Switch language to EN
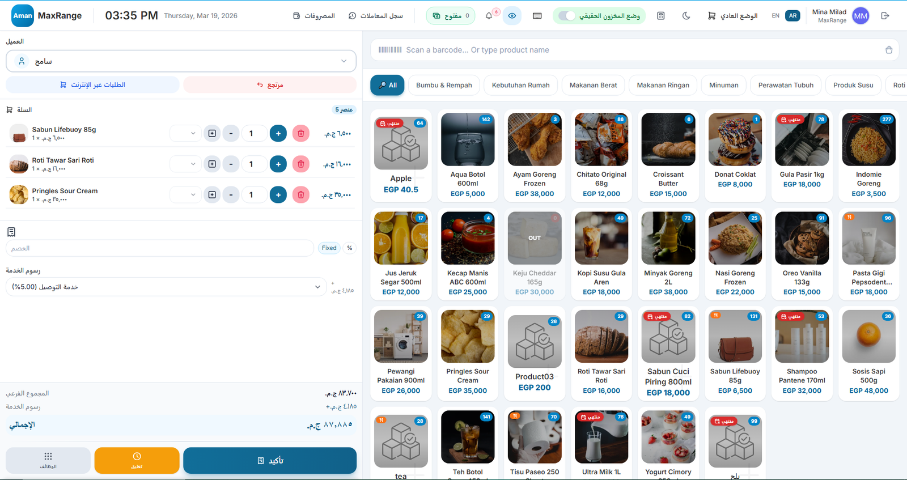907x480 pixels. [775, 16]
